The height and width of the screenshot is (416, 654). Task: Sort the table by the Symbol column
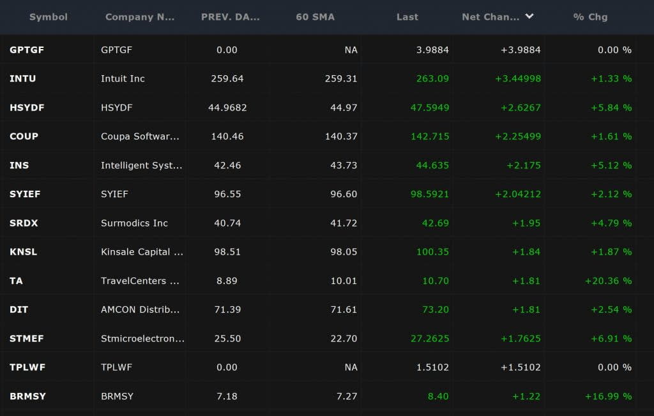click(x=48, y=17)
